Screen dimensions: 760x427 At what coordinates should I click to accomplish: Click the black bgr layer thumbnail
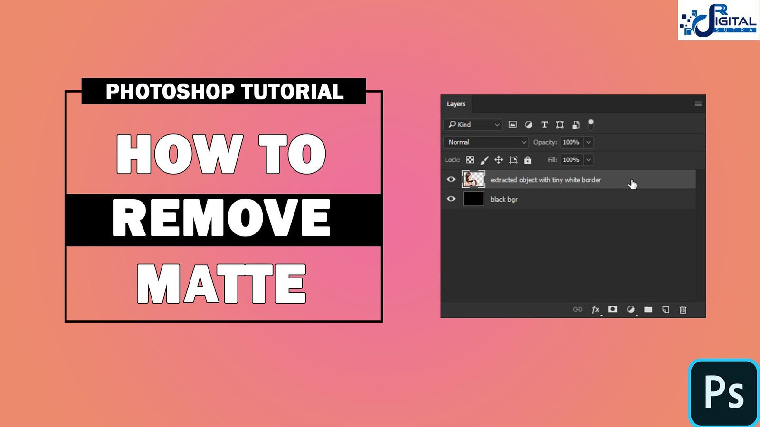[473, 199]
